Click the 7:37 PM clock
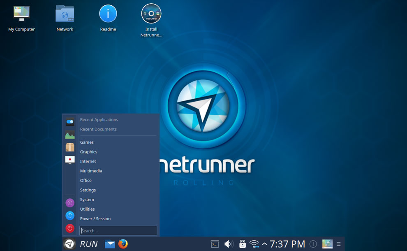 [287, 244]
